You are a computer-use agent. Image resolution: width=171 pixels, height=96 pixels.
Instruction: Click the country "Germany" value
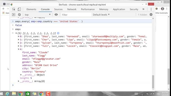click(40, 72)
